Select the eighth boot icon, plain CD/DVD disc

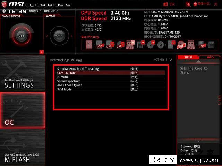click(161, 45)
